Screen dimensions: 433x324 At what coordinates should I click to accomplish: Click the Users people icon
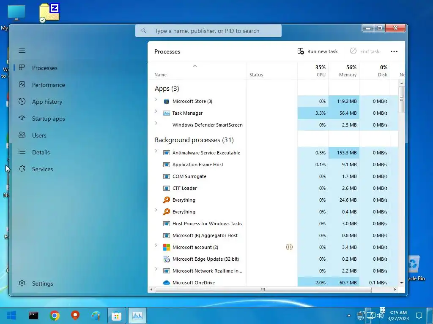(22, 135)
